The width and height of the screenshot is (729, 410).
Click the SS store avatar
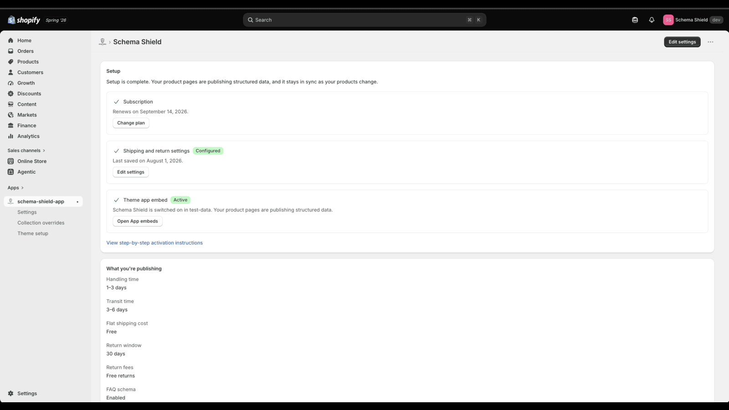coord(668,20)
